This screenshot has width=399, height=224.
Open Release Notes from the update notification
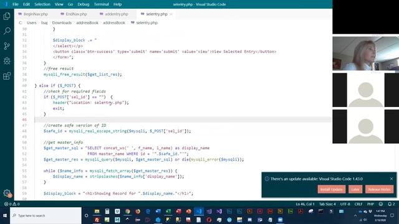tap(379, 189)
